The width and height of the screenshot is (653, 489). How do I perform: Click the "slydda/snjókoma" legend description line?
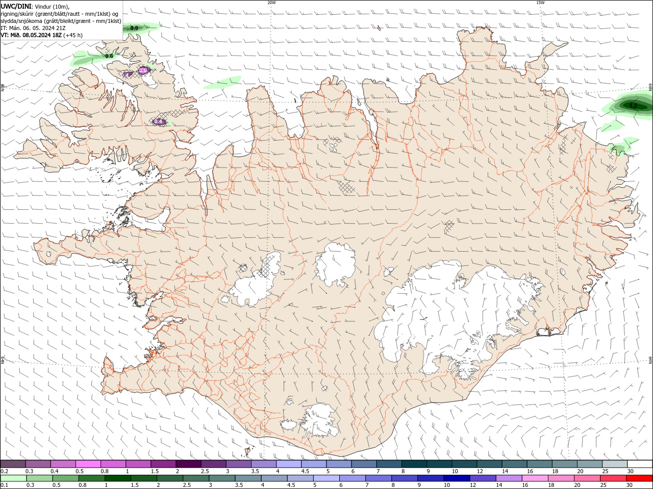point(61,21)
